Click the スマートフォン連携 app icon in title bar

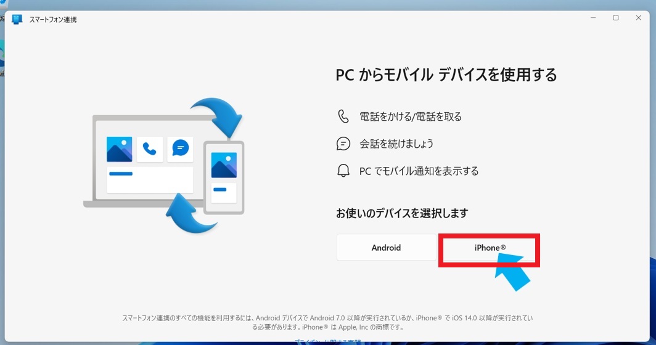(x=17, y=19)
